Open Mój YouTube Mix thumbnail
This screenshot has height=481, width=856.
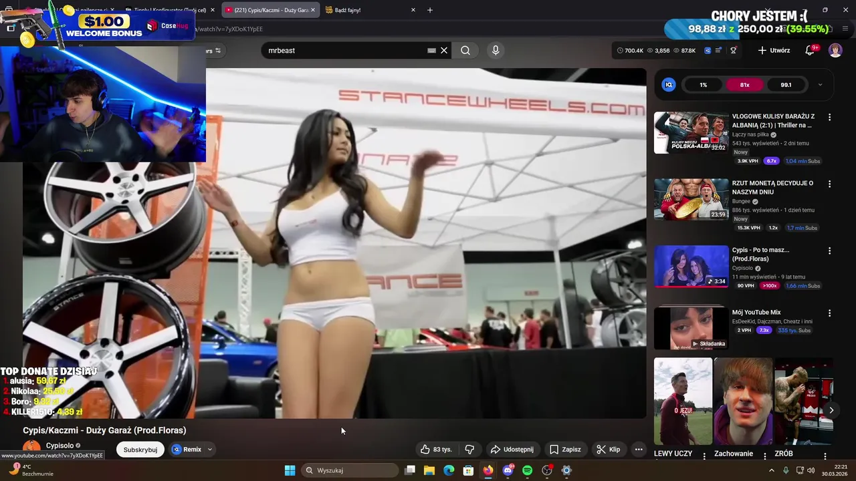coord(691,328)
